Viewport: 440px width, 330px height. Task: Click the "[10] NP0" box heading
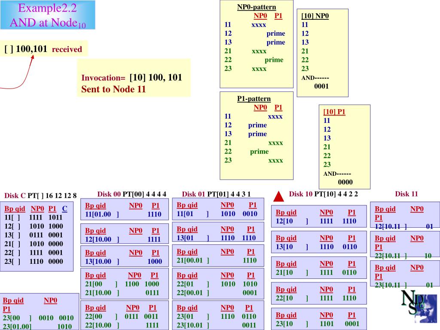click(x=315, y=16)
